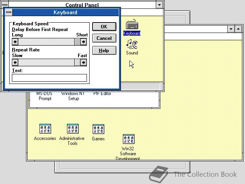Select the MS-DOS Prompt label
This screenshot has width=245, height=184.
(45, 96)
